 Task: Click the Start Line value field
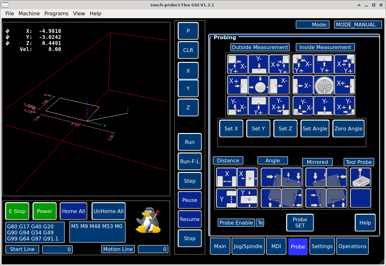pyautogui.click(x=57, y=249)
